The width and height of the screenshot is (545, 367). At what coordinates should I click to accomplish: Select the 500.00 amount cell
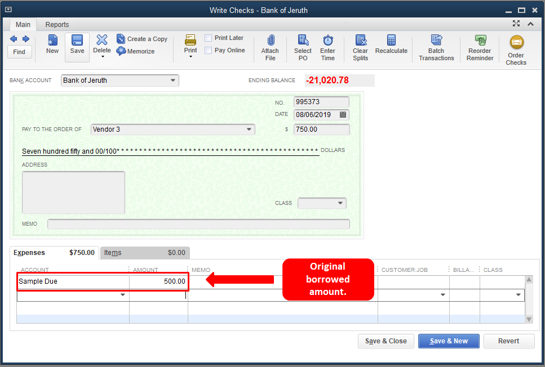coord(158,281)
